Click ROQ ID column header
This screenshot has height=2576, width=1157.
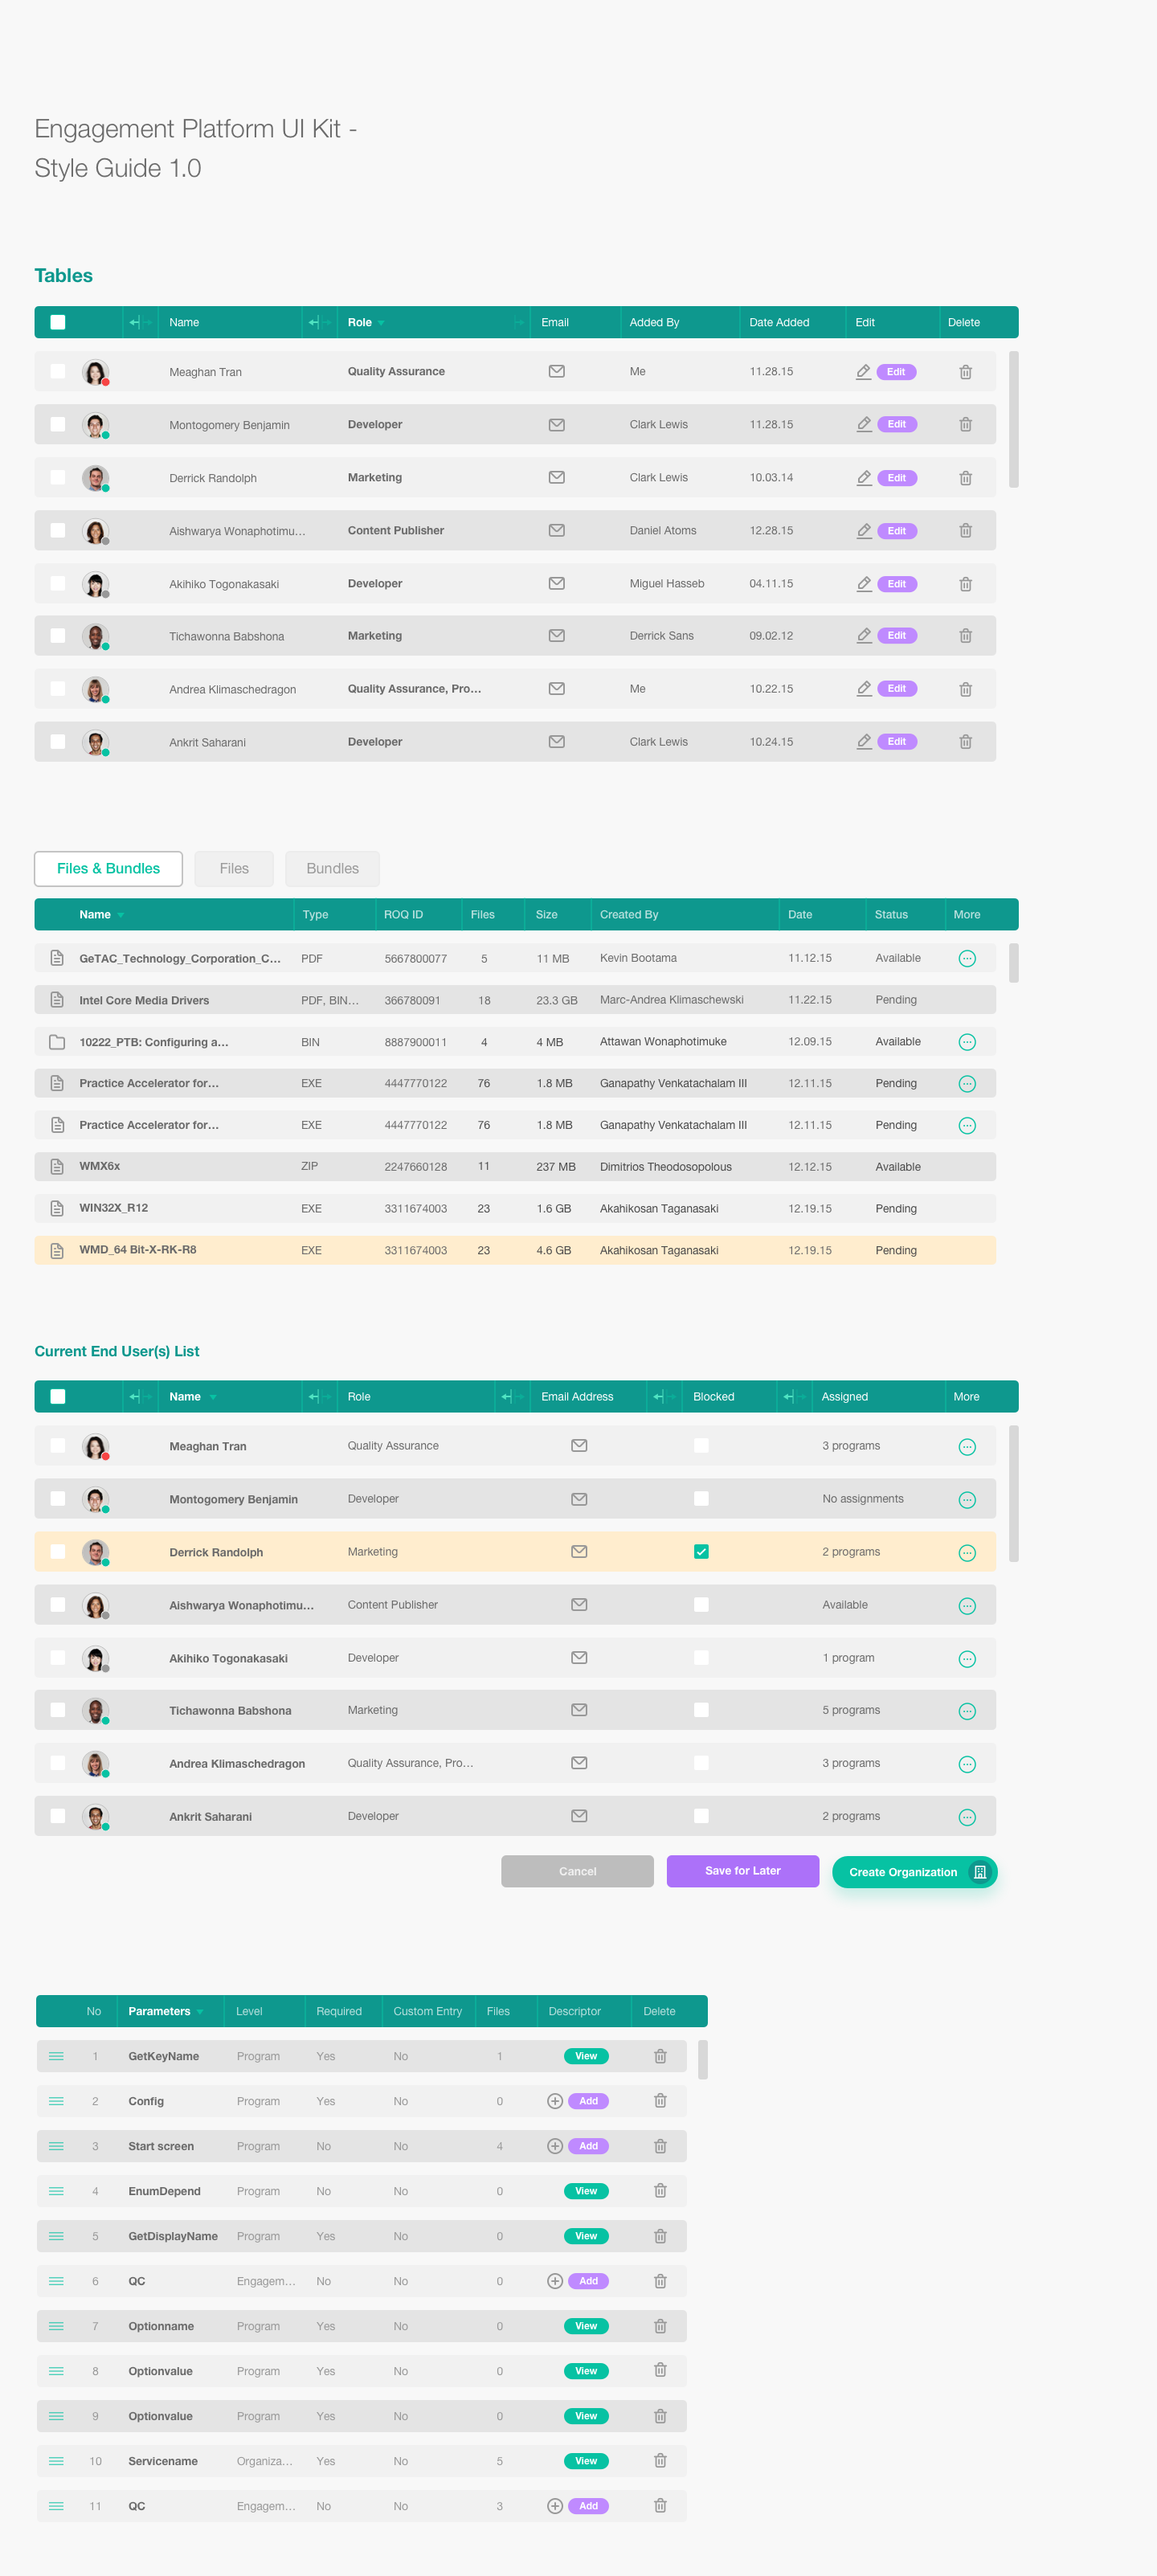(x=403, y=914)
